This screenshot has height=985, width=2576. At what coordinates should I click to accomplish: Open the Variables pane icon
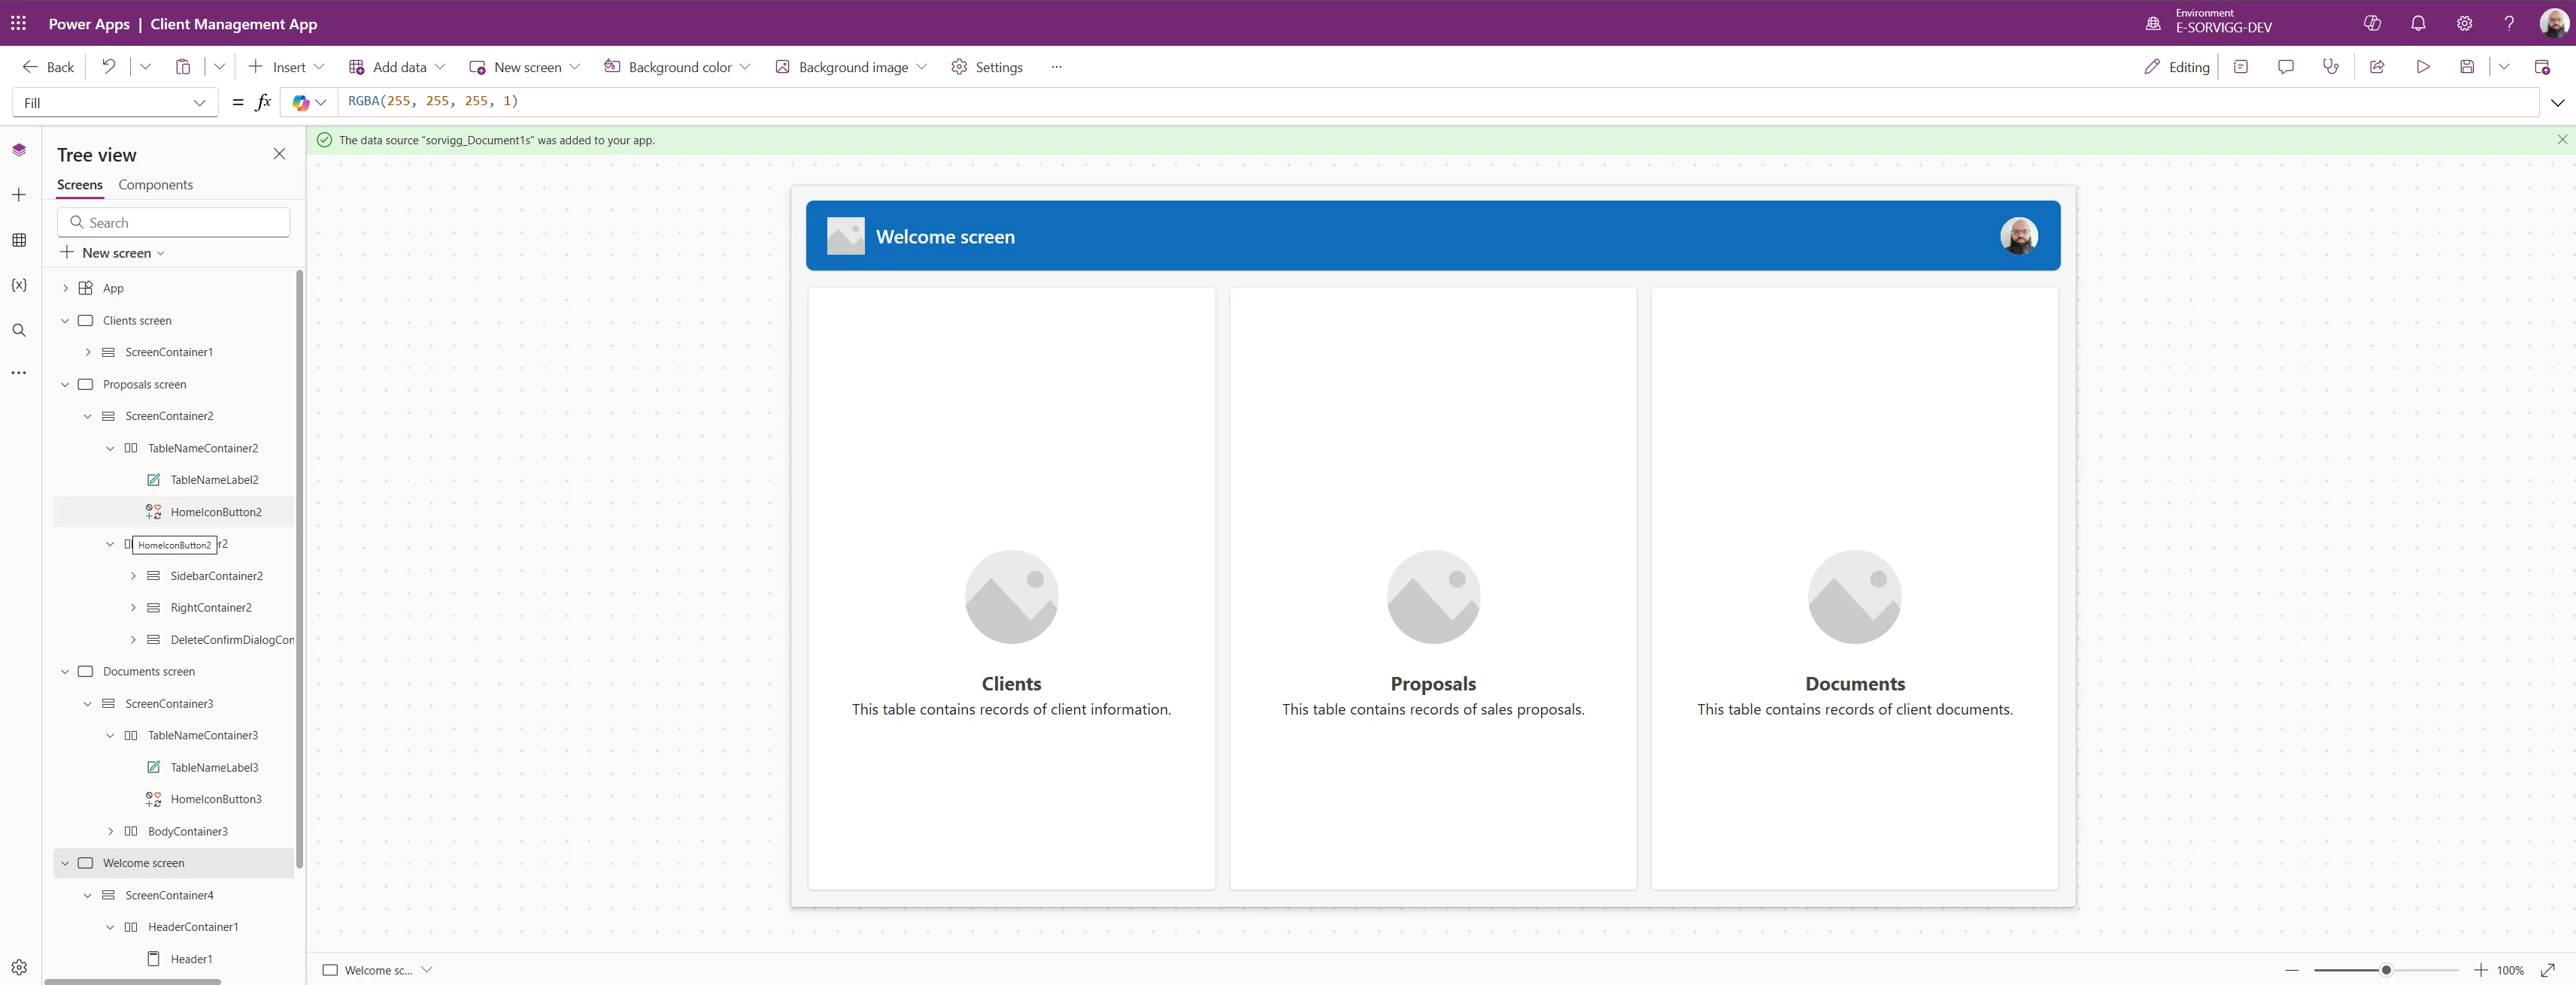(19, 285)
